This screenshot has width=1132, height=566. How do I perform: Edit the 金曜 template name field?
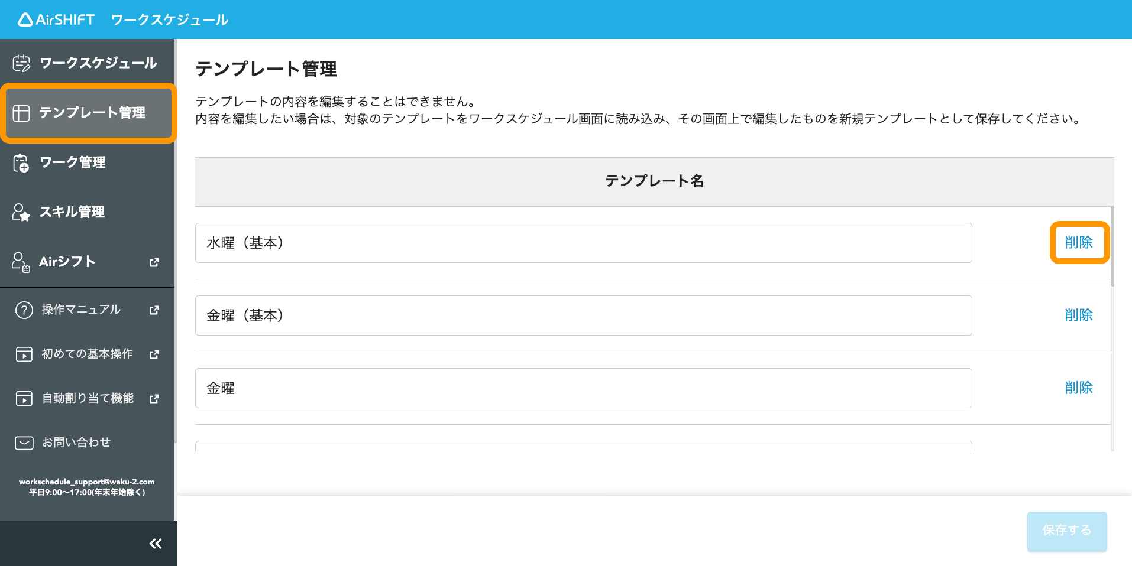583,388
